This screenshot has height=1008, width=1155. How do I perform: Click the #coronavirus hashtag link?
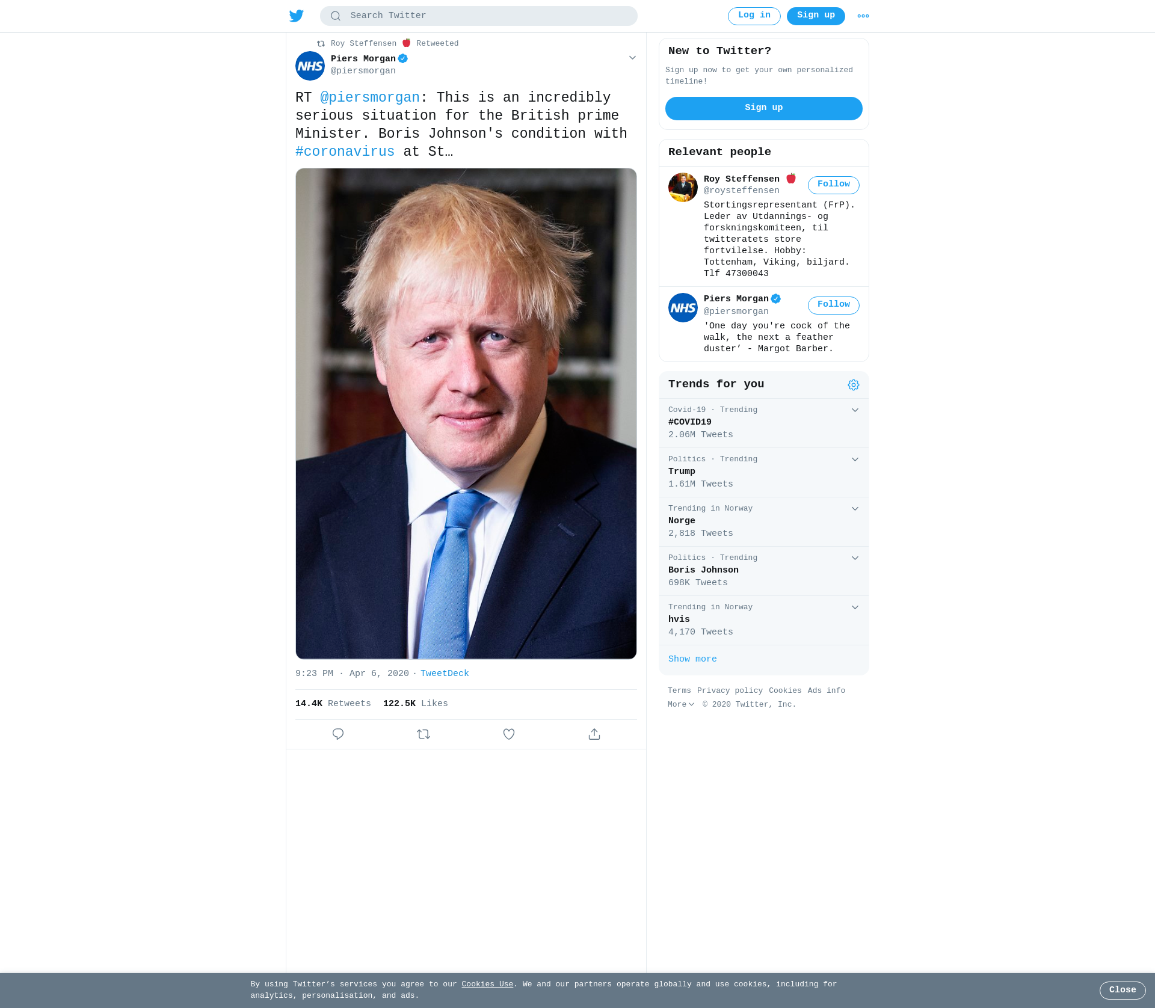click(x=345, y=152)
